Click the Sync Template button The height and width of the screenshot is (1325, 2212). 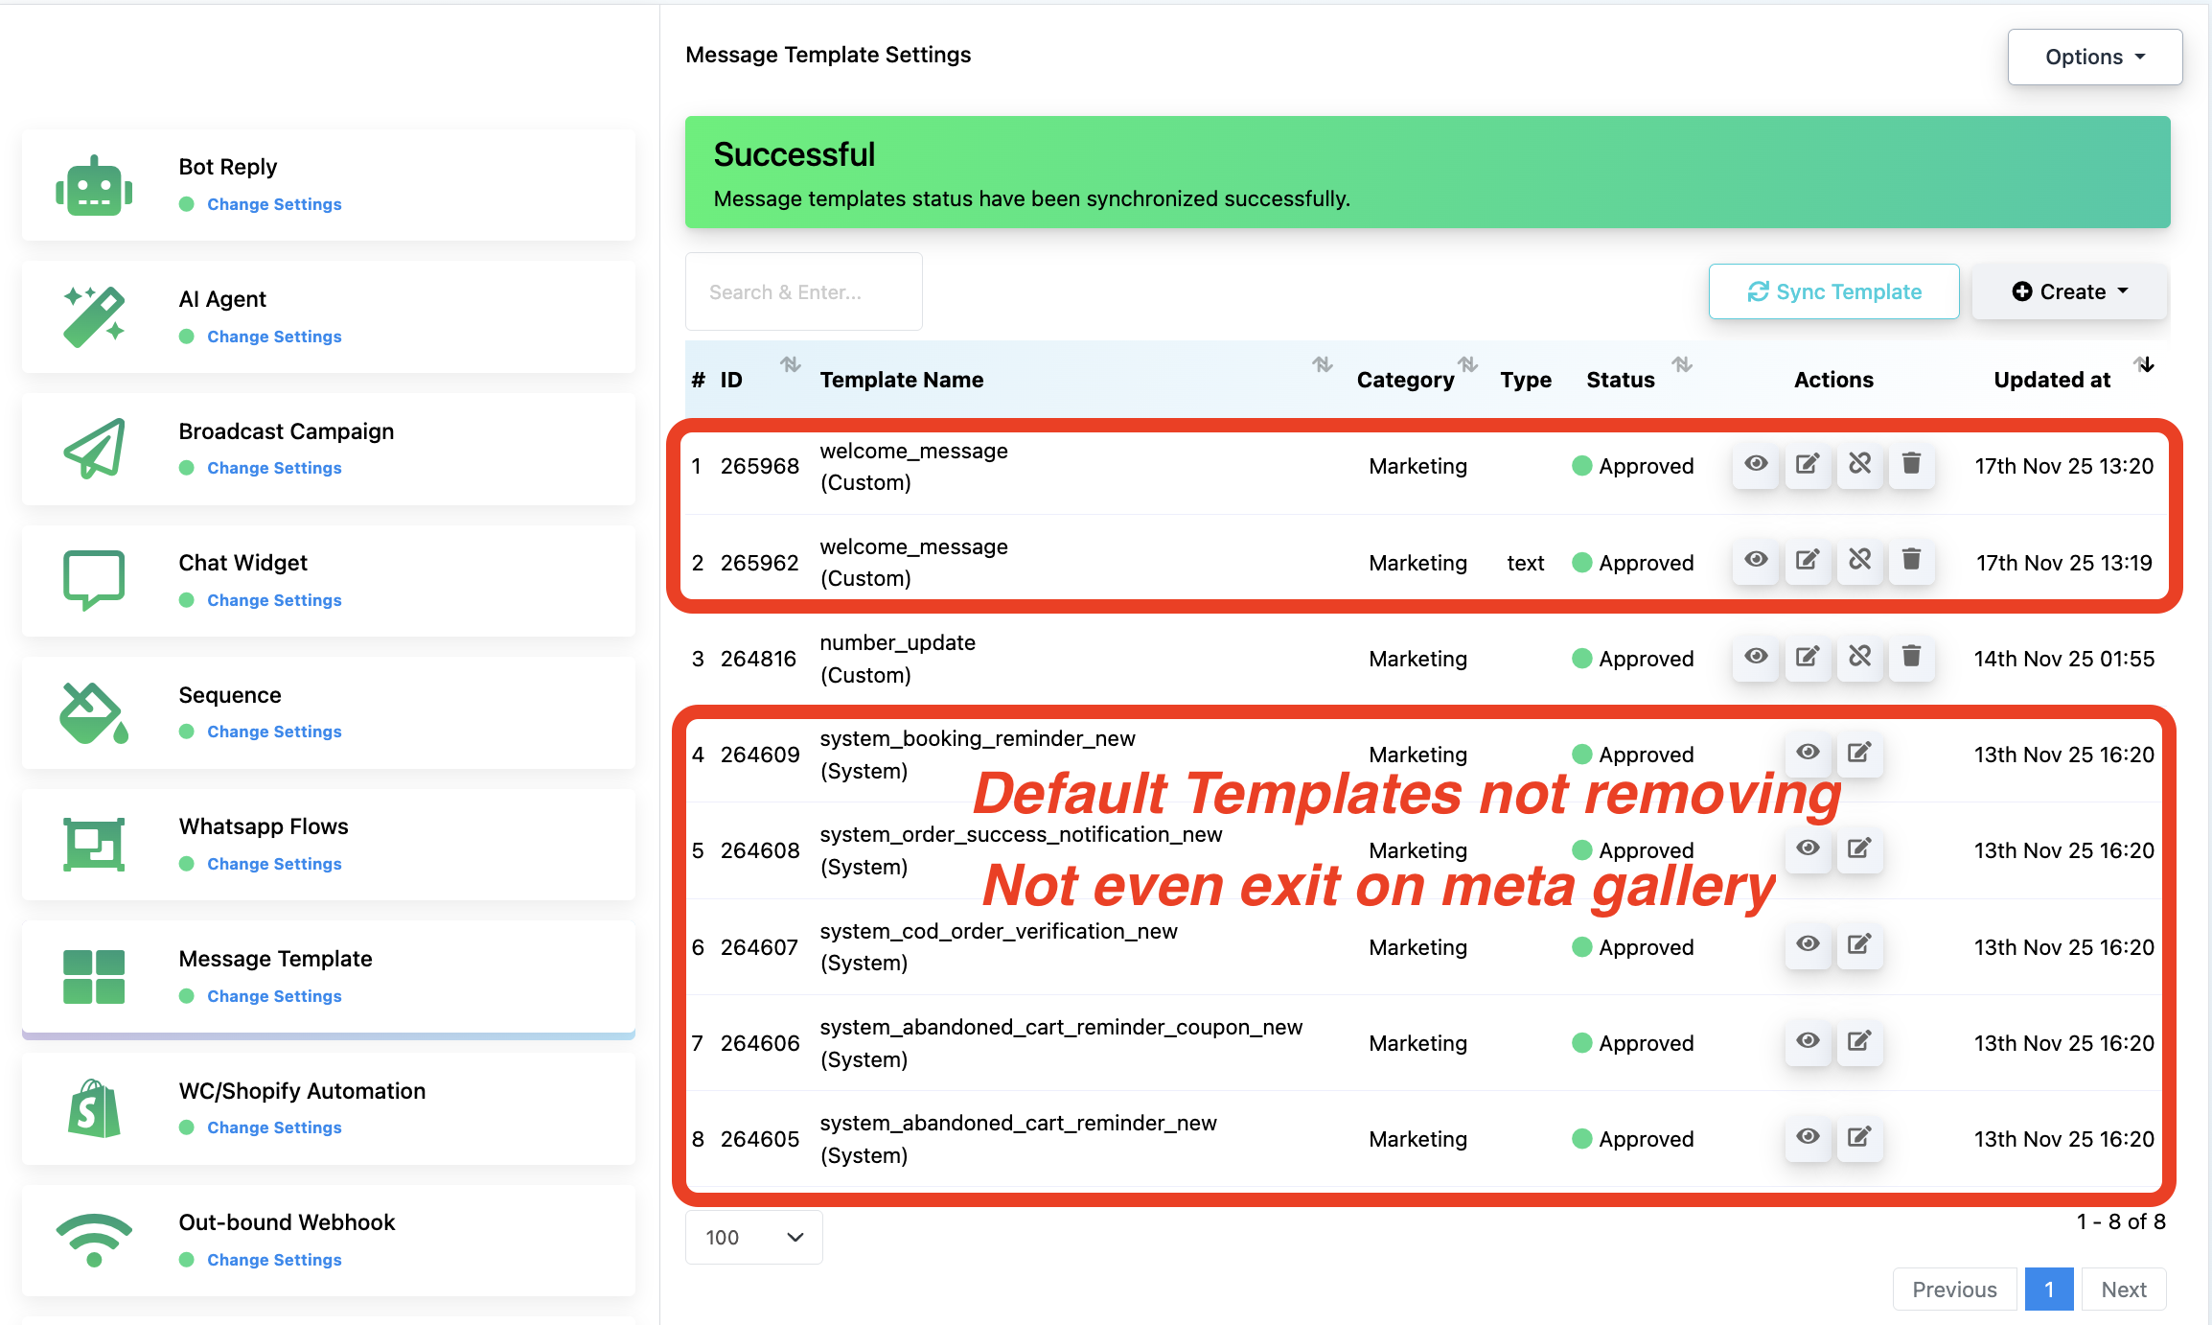[x=1833, y=291]
